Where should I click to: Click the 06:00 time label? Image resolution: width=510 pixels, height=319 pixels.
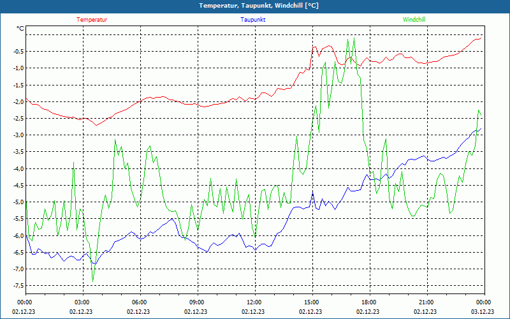139,302
